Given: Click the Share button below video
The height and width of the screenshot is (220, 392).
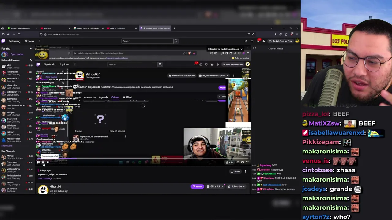Looking at the screenshot, I should [x=236, y=171].
